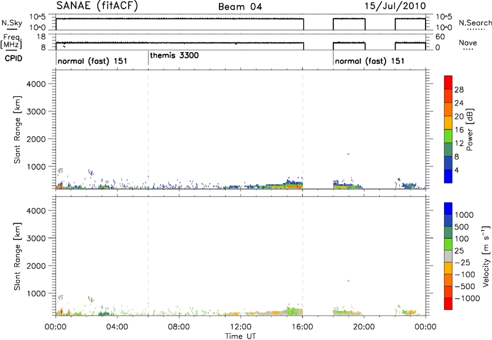Click the 1000 tick on the Velocity colorbar
Image resolution: width=492 pixels, height=340 pixels.
click(x=464, y=215)
